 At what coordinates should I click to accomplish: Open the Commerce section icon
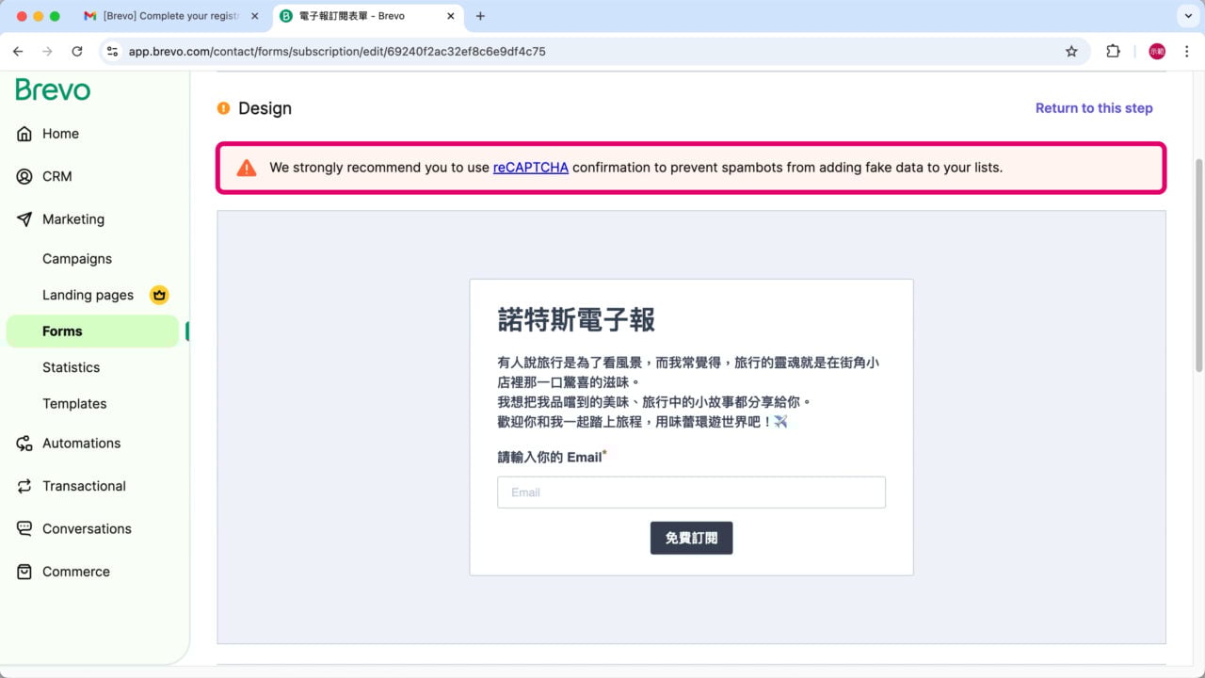click(23, 571)
